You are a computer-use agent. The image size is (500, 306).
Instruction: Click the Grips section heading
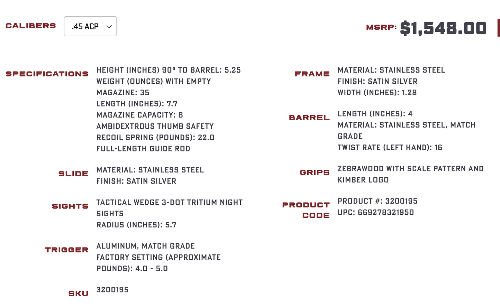315,173
